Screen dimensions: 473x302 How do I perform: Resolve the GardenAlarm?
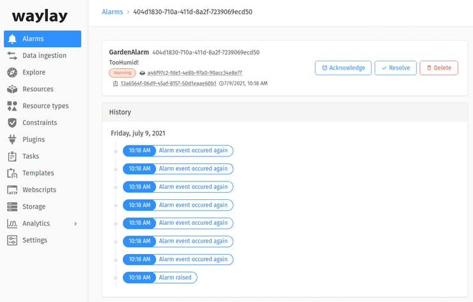(396, 68)
